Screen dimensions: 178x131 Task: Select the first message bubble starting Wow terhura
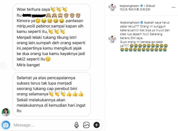tap(52, 37)
